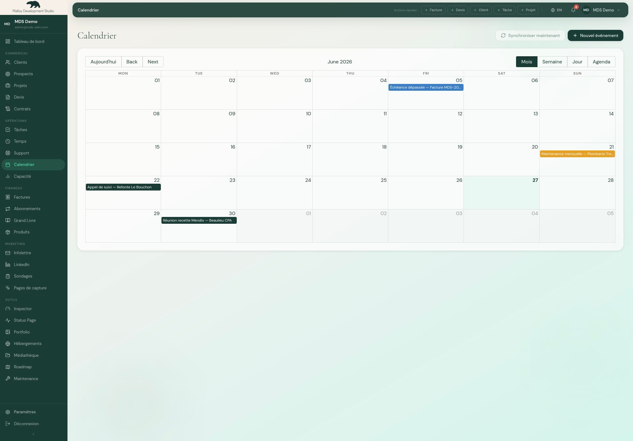Click quick action + Client
633x441 pixels.
(x=481, y=10)
